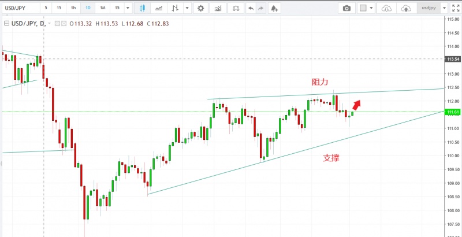462x237 pixels.
Task: Save chart layout to cloud
Action: (x=407, y=9)
